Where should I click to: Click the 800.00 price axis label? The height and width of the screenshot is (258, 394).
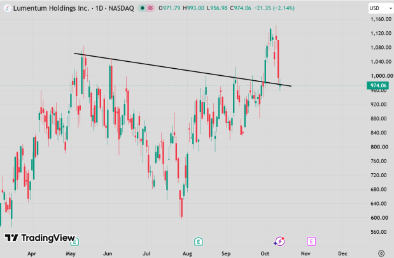click(379, 147)
